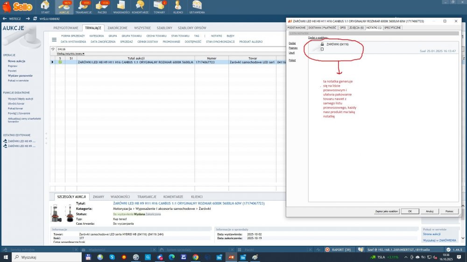Open the Windows Start button

(5, 257)
